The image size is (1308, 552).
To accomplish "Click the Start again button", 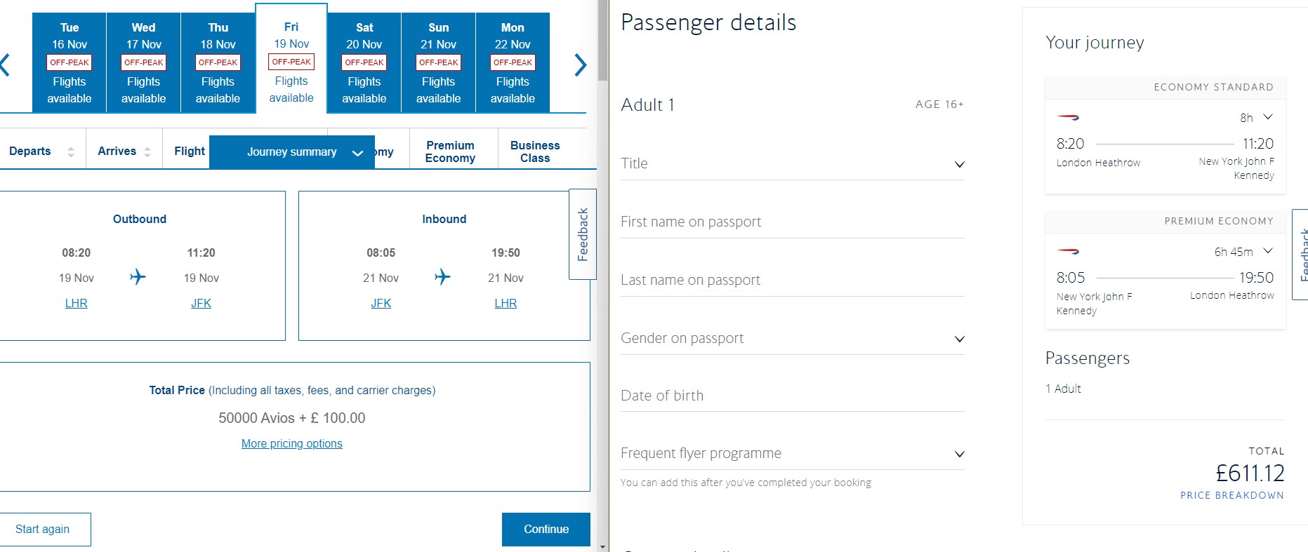I will click(x=44, y=529).
